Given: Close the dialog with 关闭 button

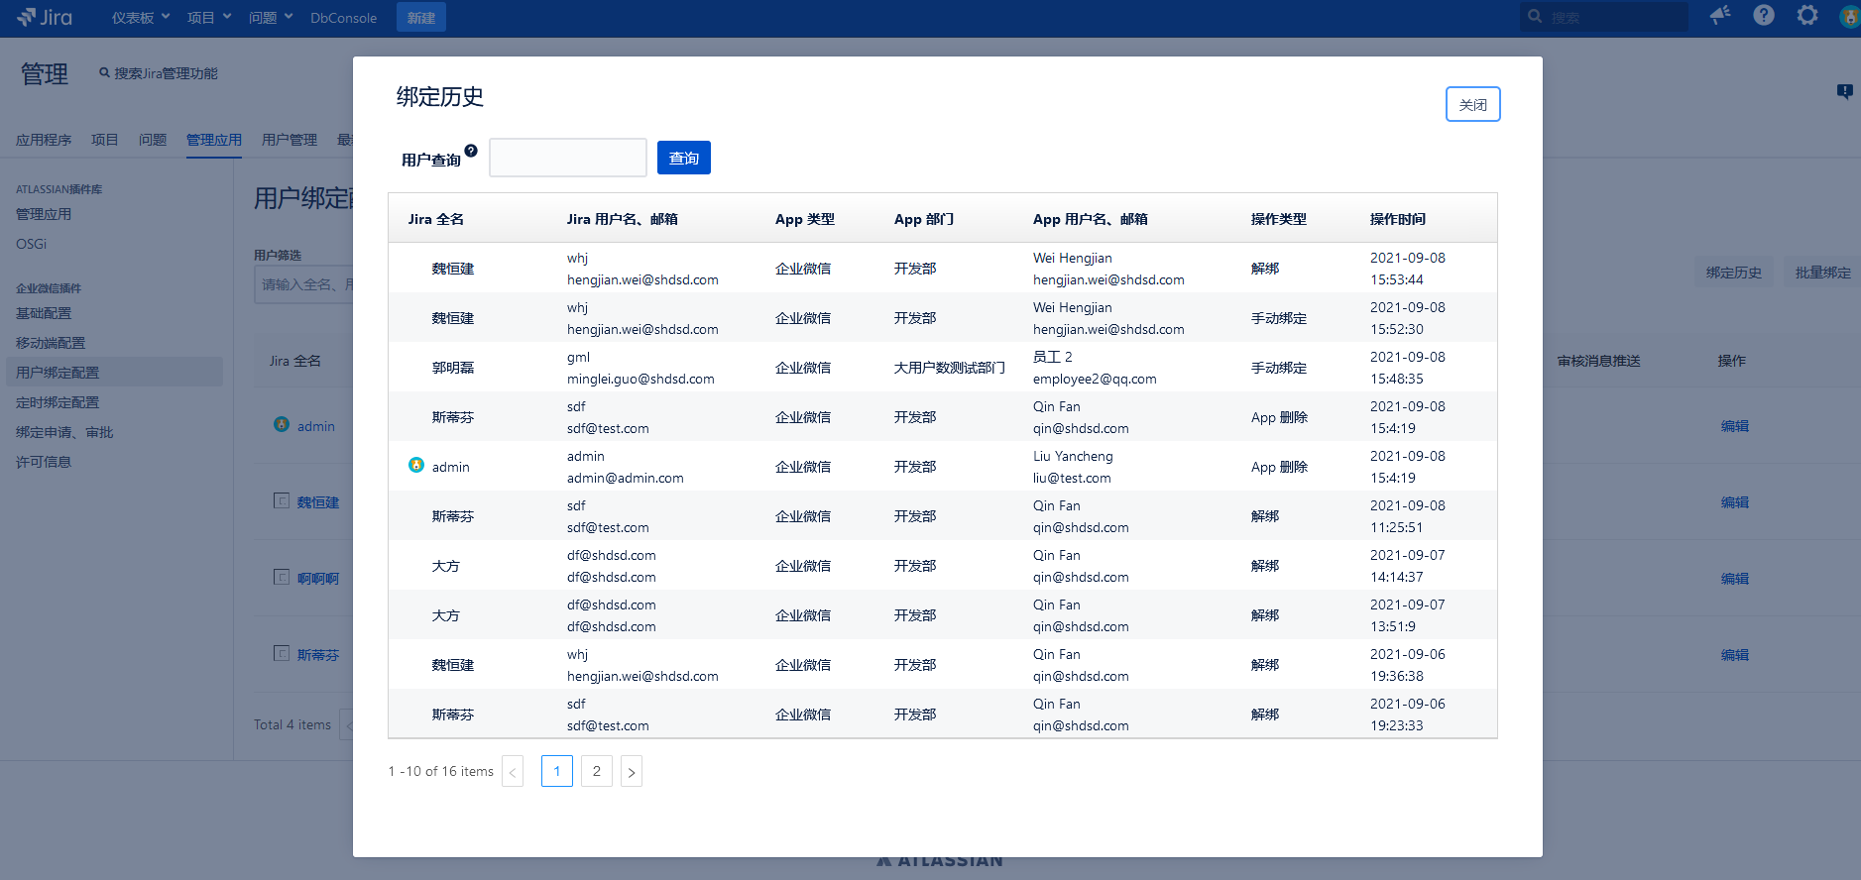Looking at the screenshot, I should (x=1472, y=104).
